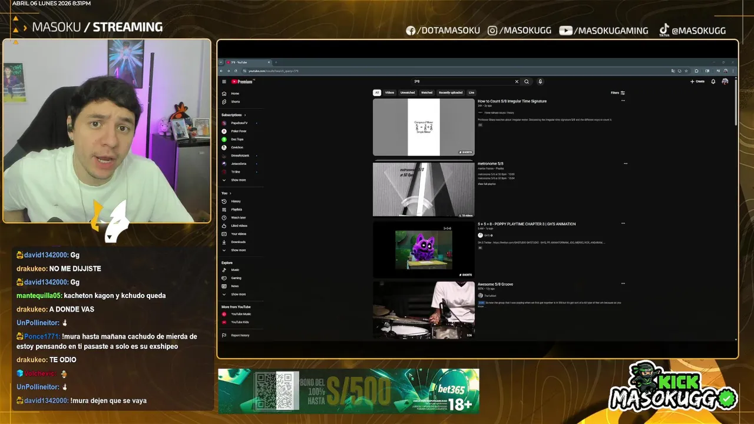This screenshot has height=424, width=754.
Task: Open Watch later list
Action: (238, 218)
